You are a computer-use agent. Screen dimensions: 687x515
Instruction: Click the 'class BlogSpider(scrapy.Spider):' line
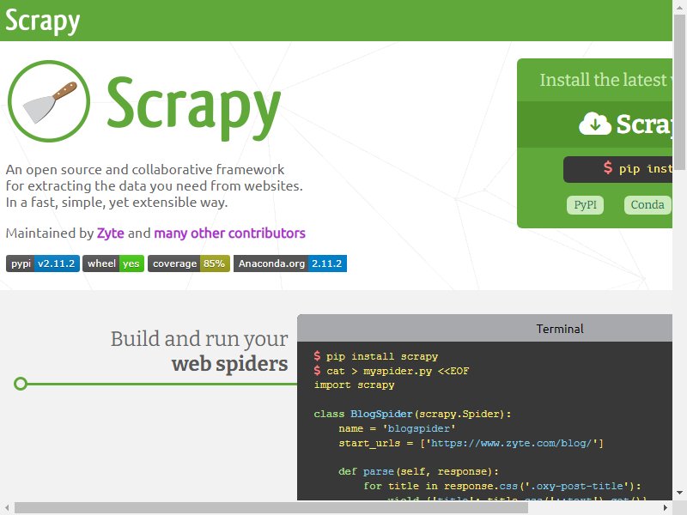coord(412,414)
